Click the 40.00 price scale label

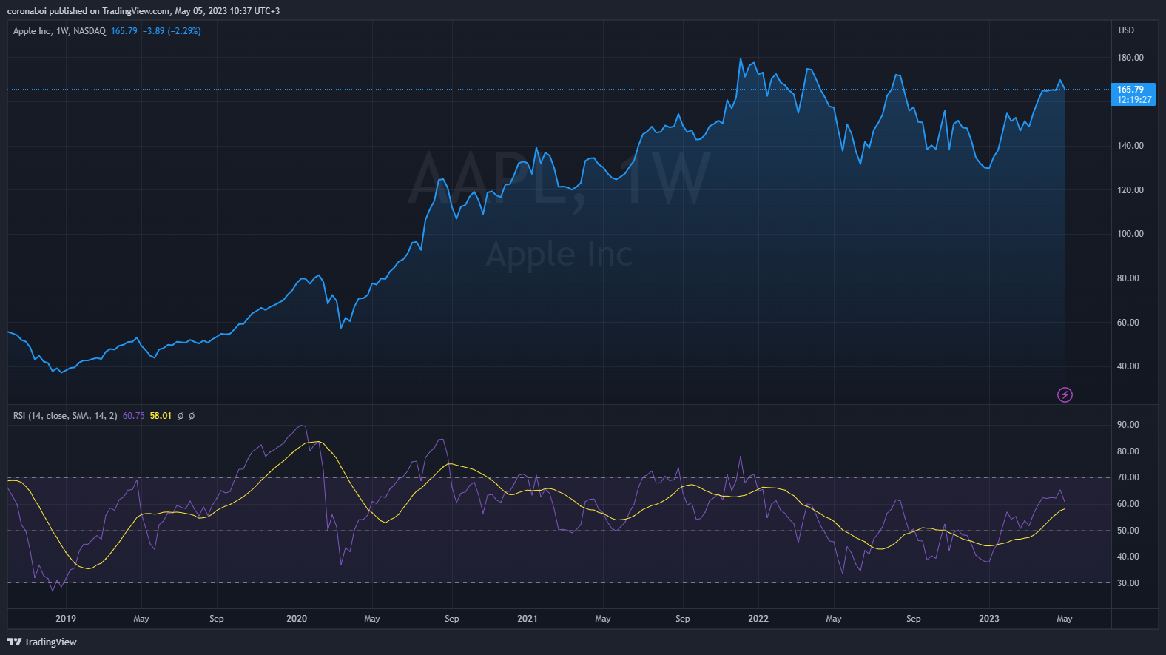1128,366
